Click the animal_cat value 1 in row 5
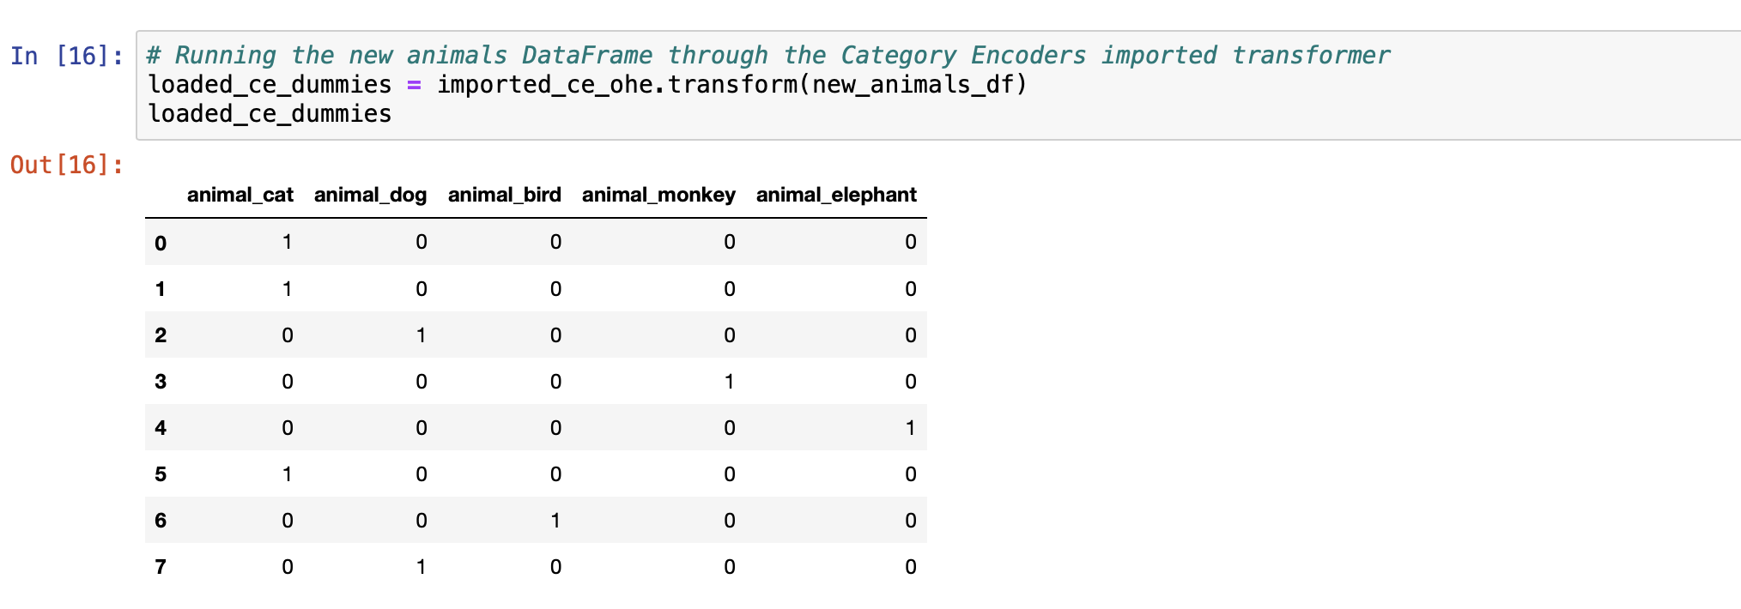The width and height of the screenshot is (1741, 609). [x=288, y=474]
